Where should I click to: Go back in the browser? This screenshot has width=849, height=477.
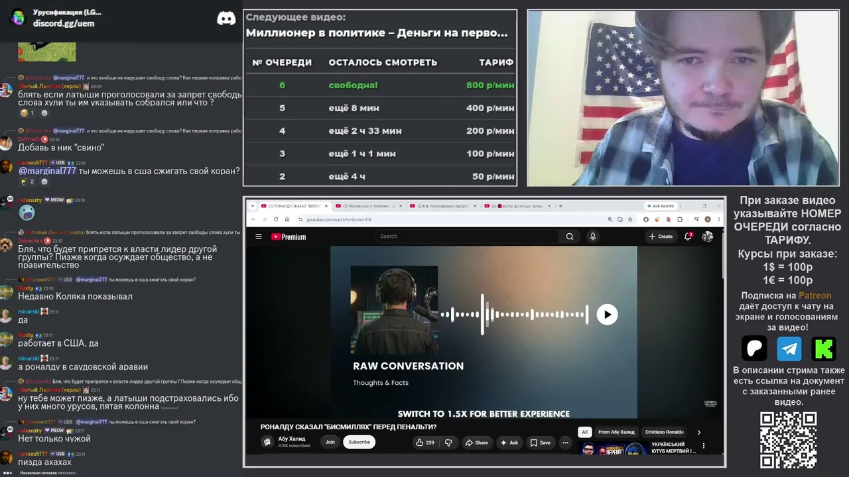tap(253, 219)
